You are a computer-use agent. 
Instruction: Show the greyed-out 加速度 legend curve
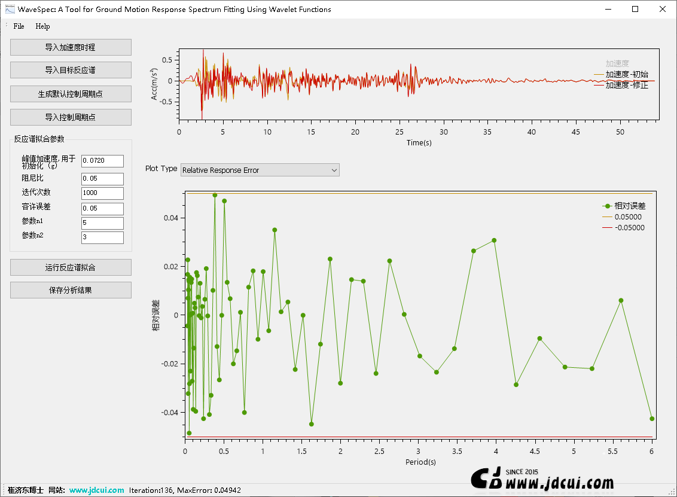click(617, 63)
